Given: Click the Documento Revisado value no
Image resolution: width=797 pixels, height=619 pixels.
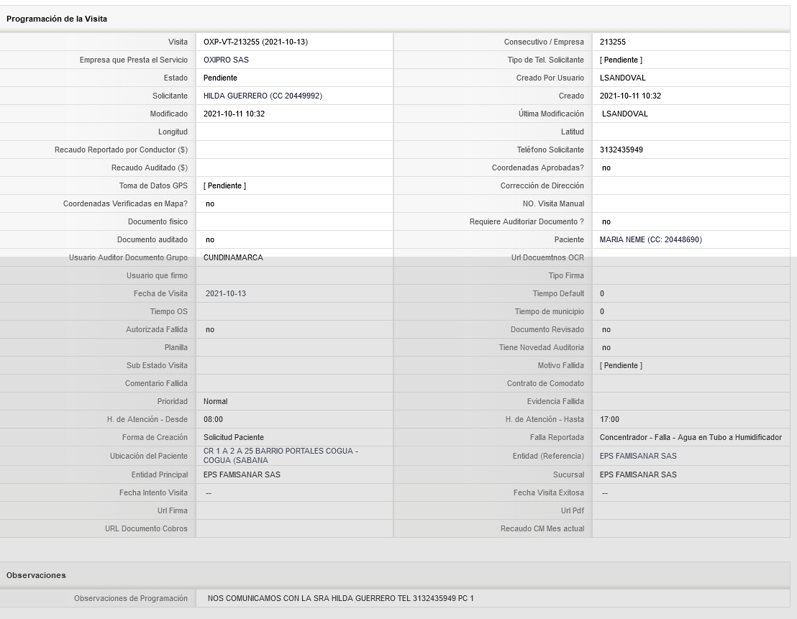Looking at the screenshot, I should pyautogui.click(x=606, y=330).
